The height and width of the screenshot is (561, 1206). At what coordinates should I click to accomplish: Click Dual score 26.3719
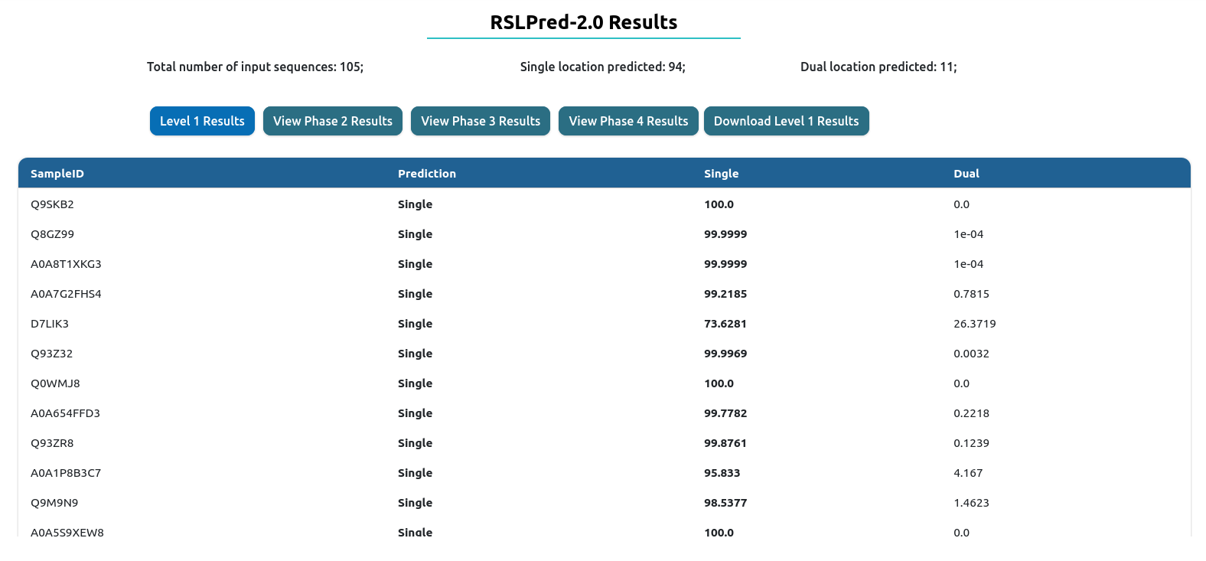coord(974,324)
